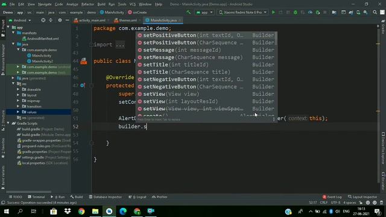
Task: Expand the drawable folder
Action: [18, 89]
